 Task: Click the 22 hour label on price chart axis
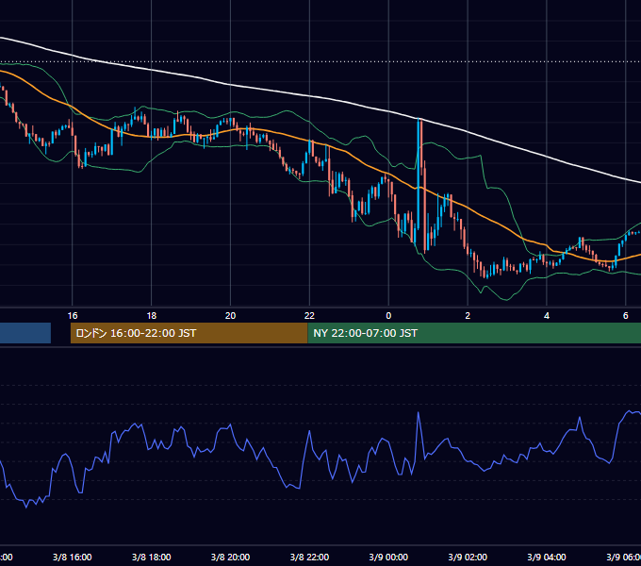coord(309,316)
